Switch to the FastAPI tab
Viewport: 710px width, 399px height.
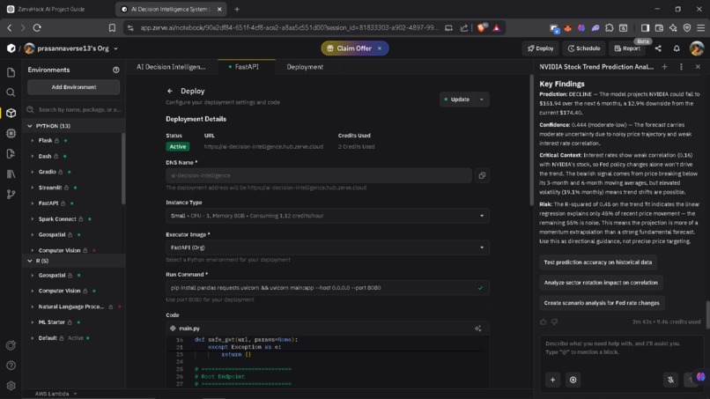click(247, 67)
